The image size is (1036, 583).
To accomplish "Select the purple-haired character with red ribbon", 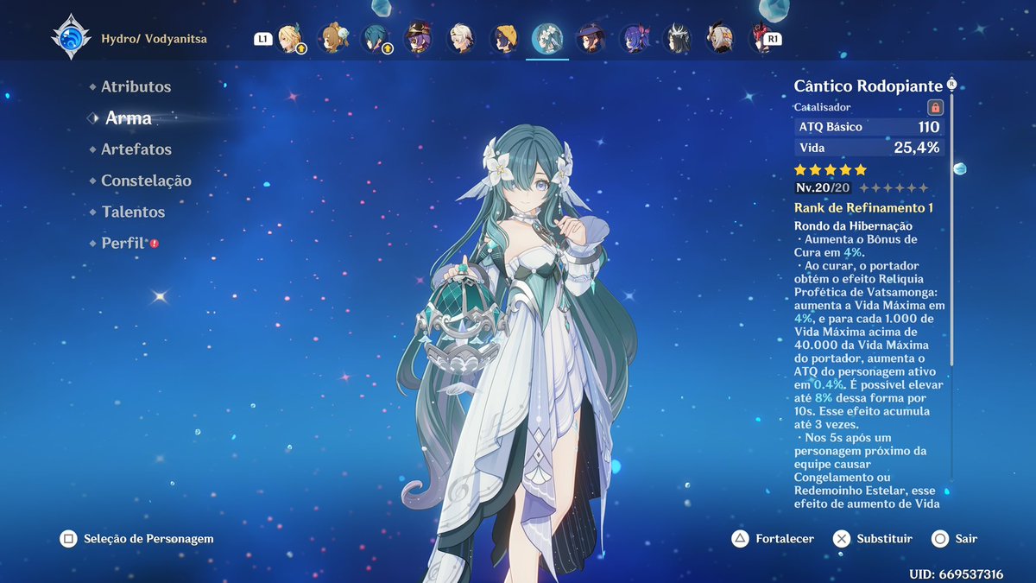I will [634, 39].
